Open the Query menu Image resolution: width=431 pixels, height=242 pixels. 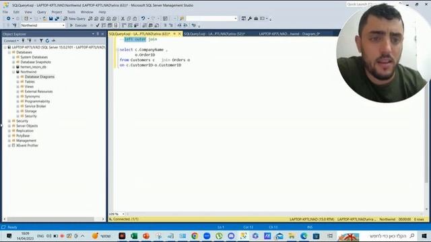point(42,12)
